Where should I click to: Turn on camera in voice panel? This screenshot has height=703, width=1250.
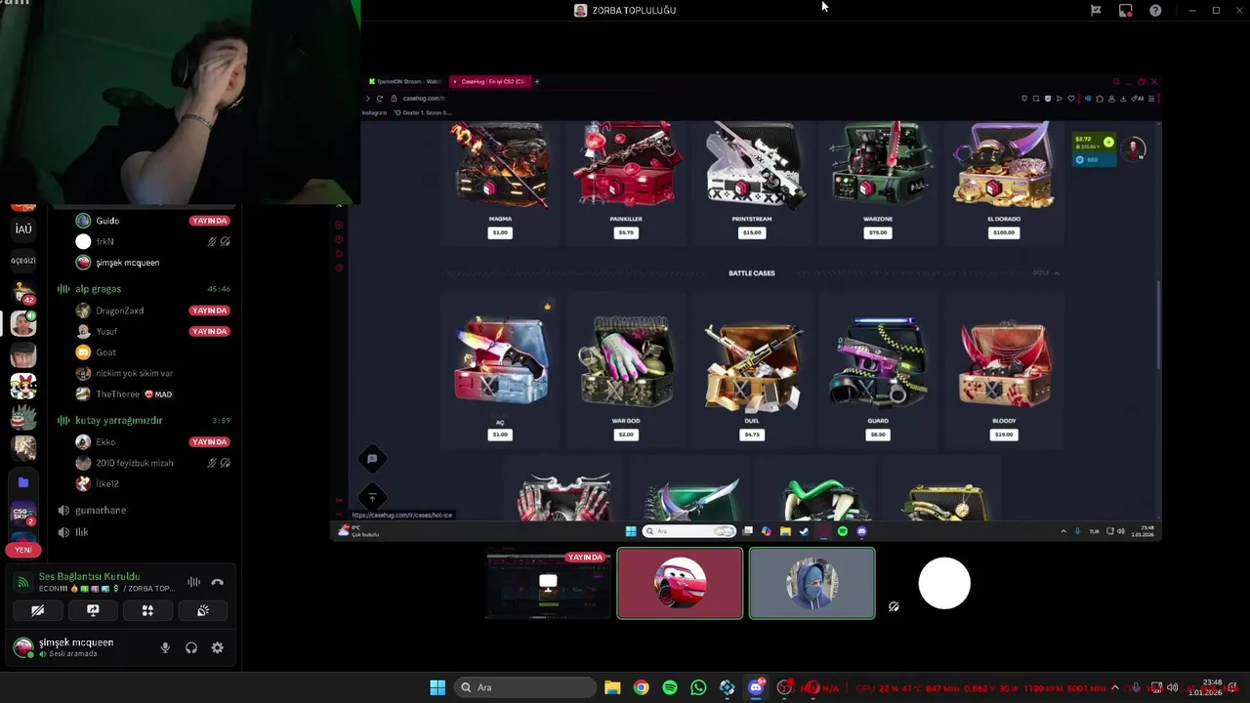click(37, 610)
